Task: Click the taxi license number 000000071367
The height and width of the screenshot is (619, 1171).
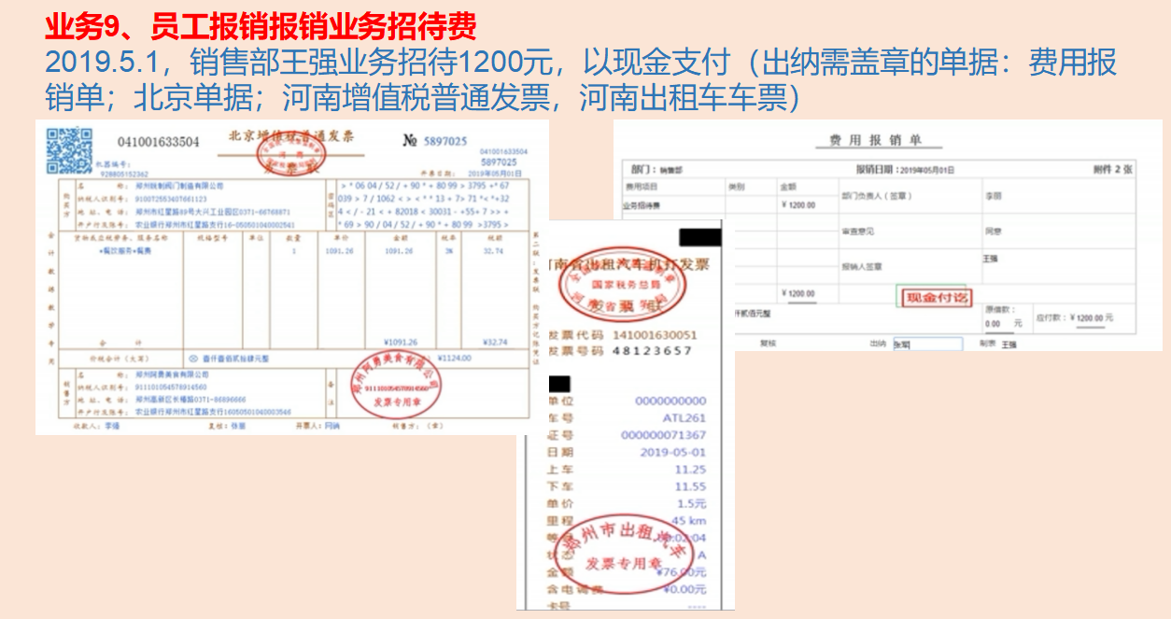Action: click(663, 435)
